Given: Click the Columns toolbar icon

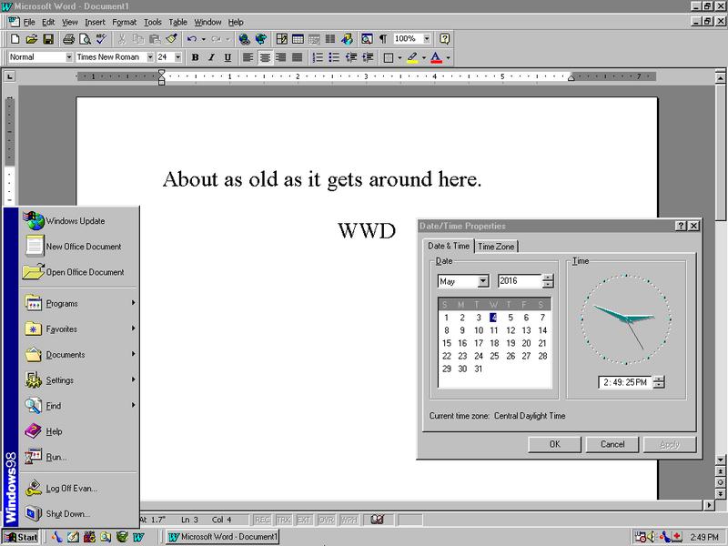Looking at the screenshot, I should pyautogui.click(x=330, y=39).
